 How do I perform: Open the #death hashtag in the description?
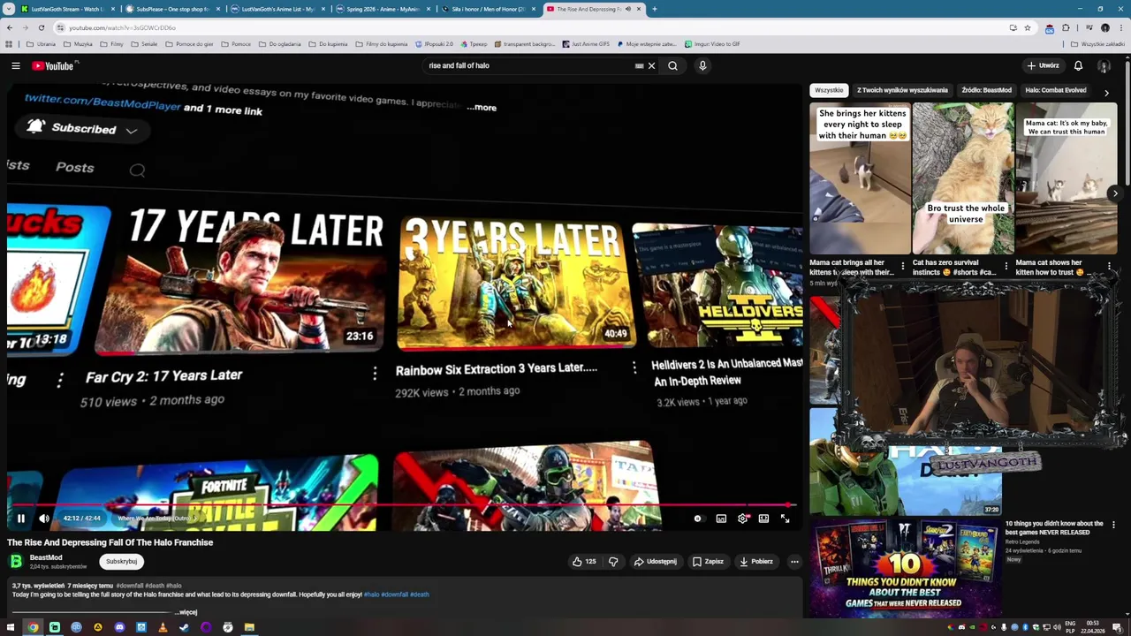419,594
